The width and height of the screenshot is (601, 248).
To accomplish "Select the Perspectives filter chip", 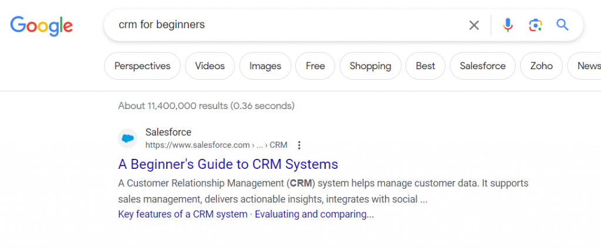I will pos(142,66).
